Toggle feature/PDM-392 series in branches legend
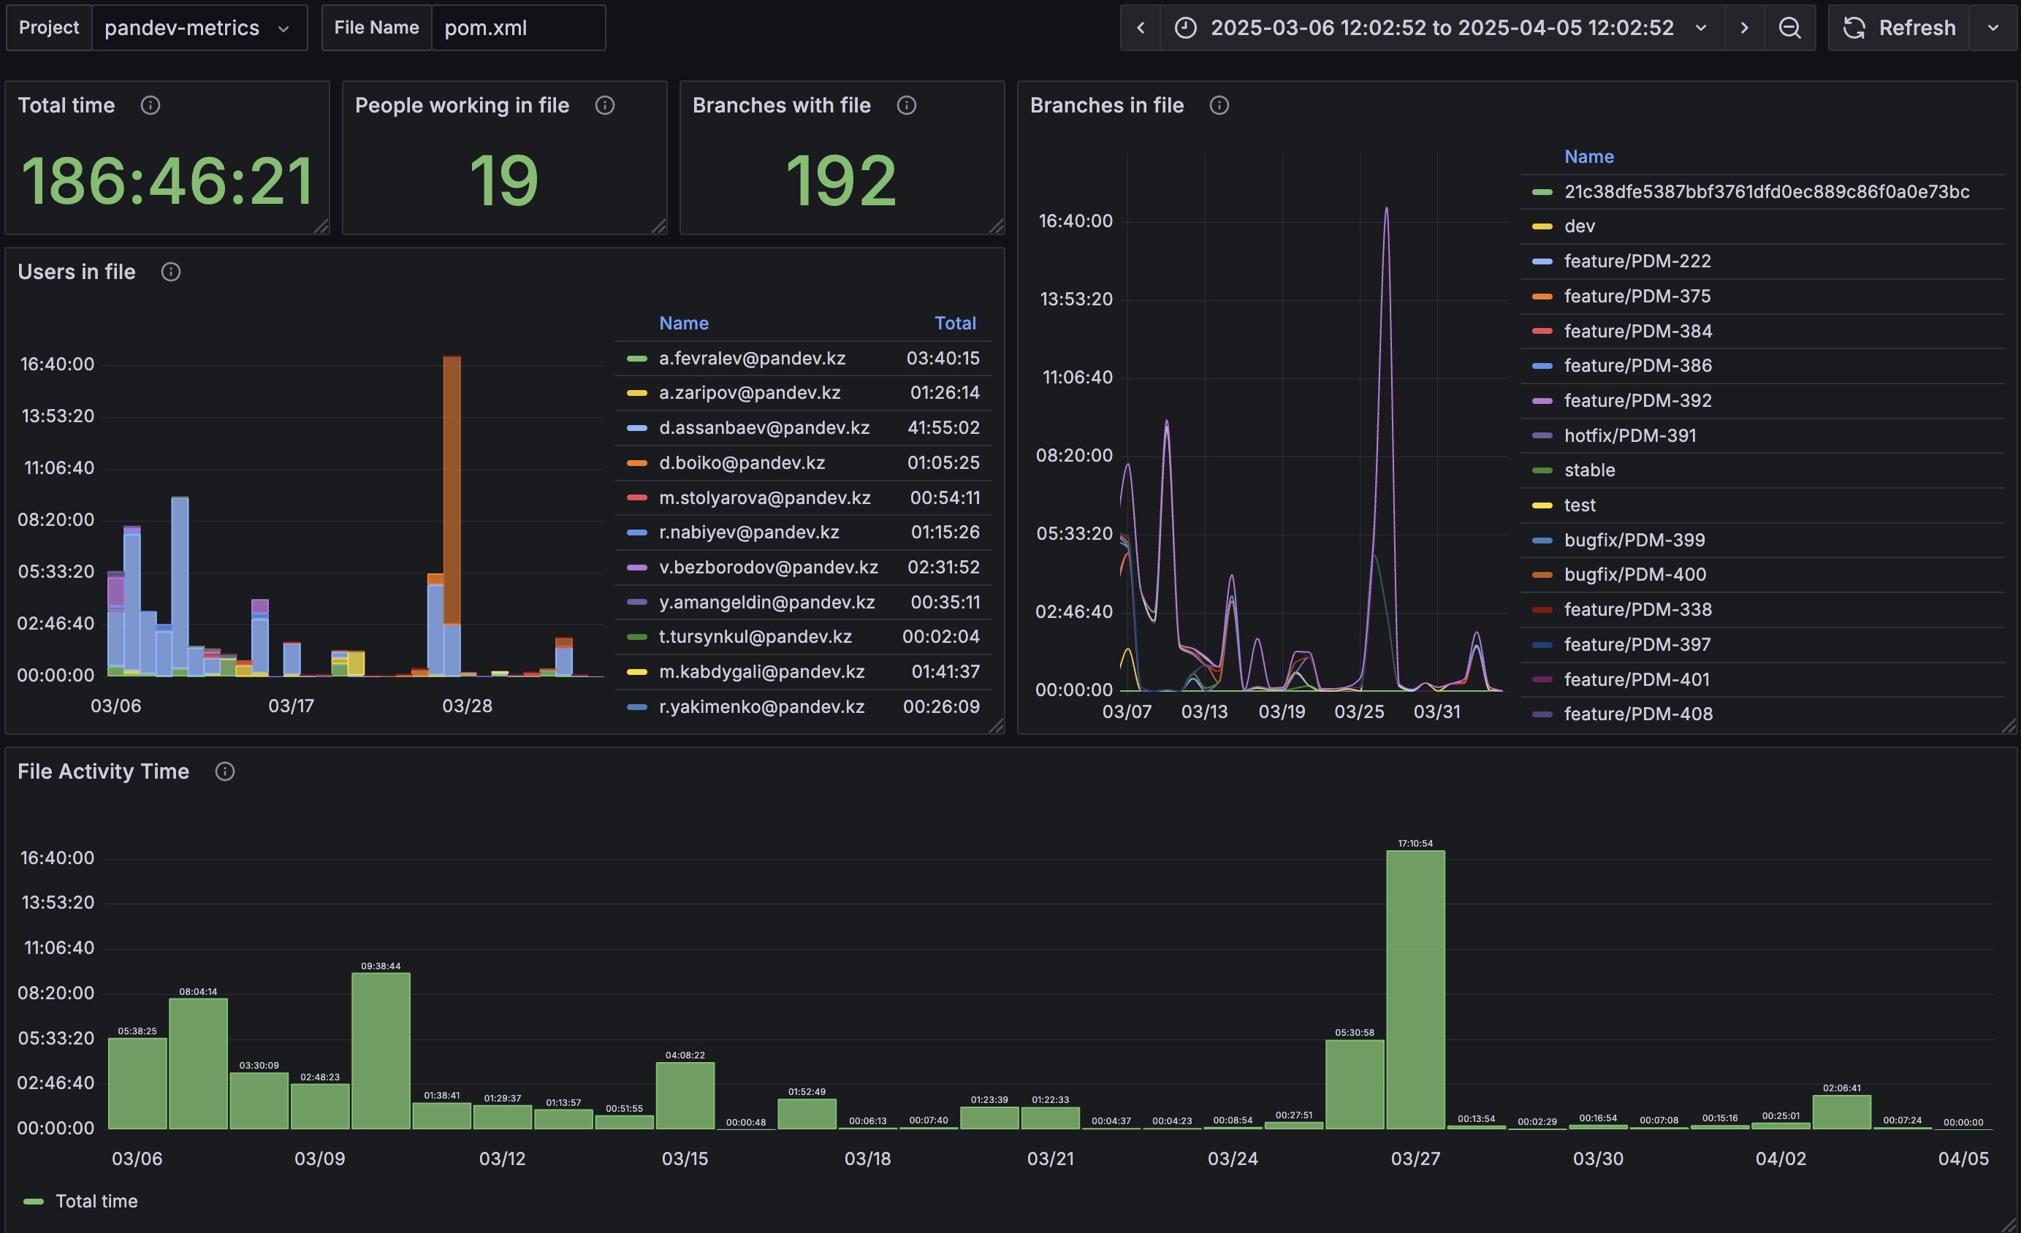2021x1233 pixels. coord(1637,401)
